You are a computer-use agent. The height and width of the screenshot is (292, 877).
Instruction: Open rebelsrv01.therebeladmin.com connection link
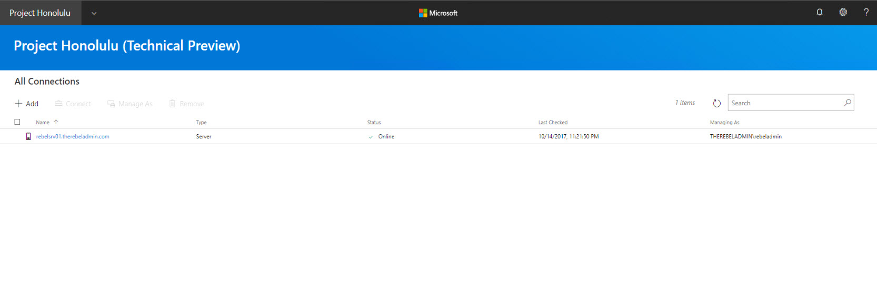pos(73,136)
